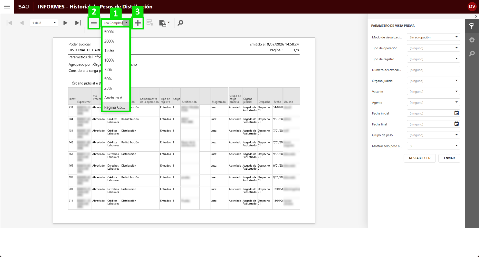Select 100% zoom from the list

[x=109, y=60]
